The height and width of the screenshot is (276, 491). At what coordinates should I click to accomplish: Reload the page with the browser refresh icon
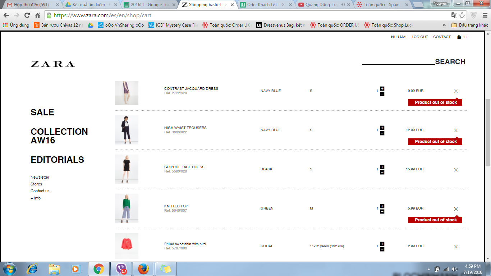coord(27,15)
